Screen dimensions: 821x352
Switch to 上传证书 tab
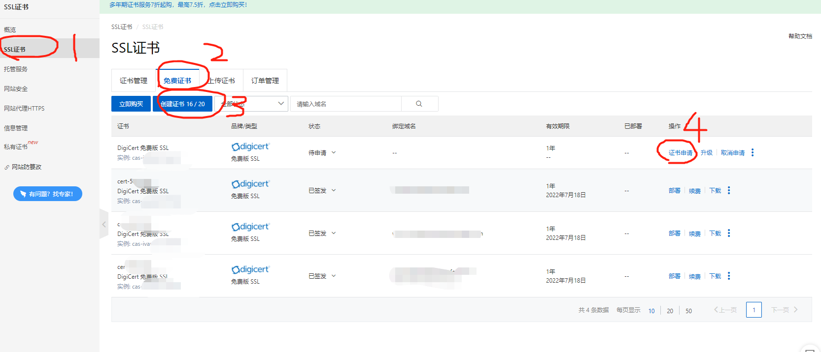click(x=221, y=81)
